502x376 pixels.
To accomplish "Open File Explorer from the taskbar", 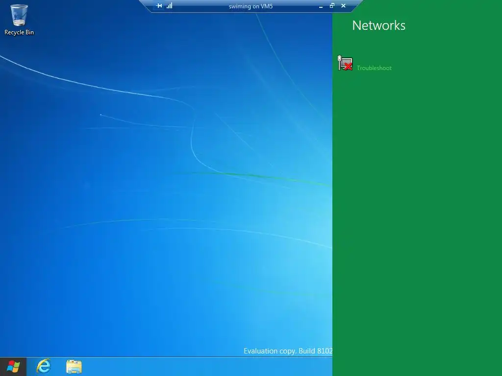I will (x=74, y=367).
